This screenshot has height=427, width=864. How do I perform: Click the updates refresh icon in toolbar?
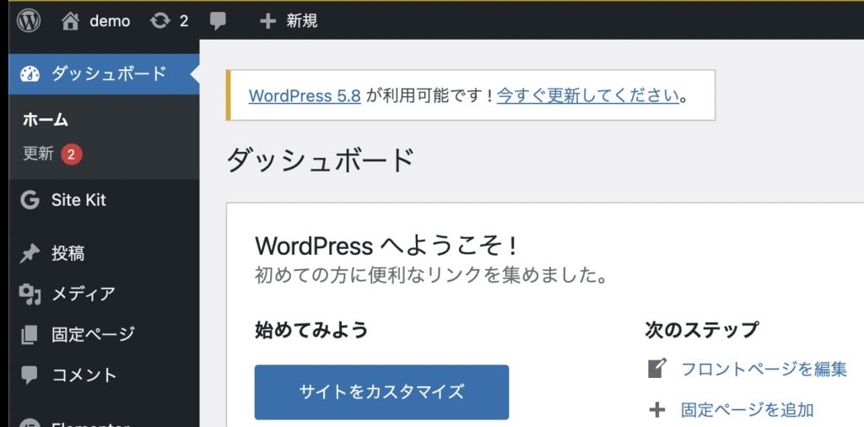(159, 21)
